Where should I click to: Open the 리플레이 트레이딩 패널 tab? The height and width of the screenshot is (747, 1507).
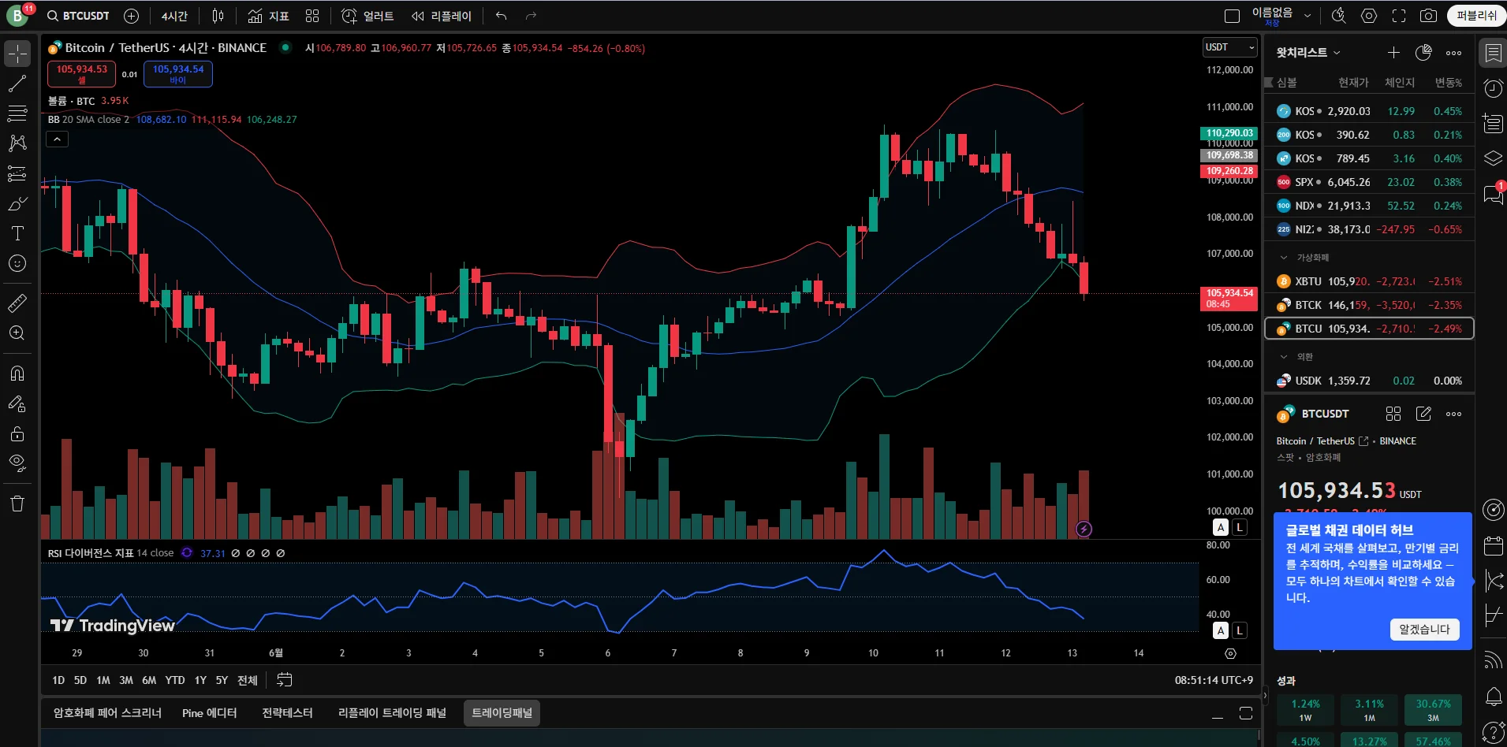click(392, 713)
